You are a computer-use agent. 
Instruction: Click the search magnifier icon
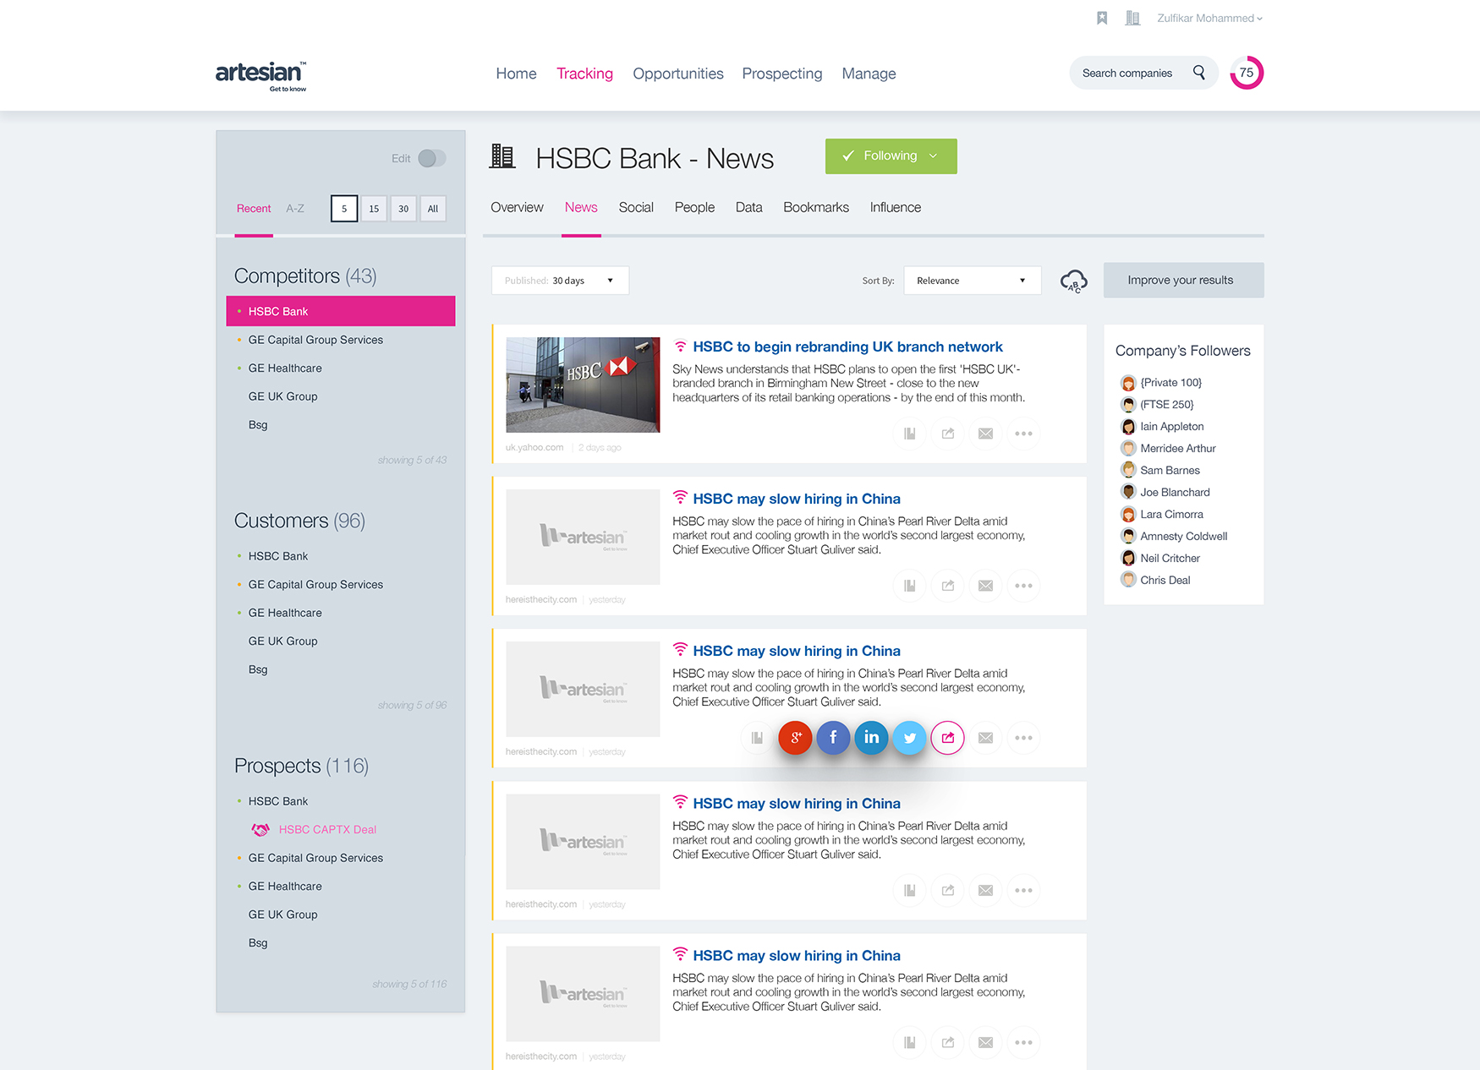pos(1198,73)
